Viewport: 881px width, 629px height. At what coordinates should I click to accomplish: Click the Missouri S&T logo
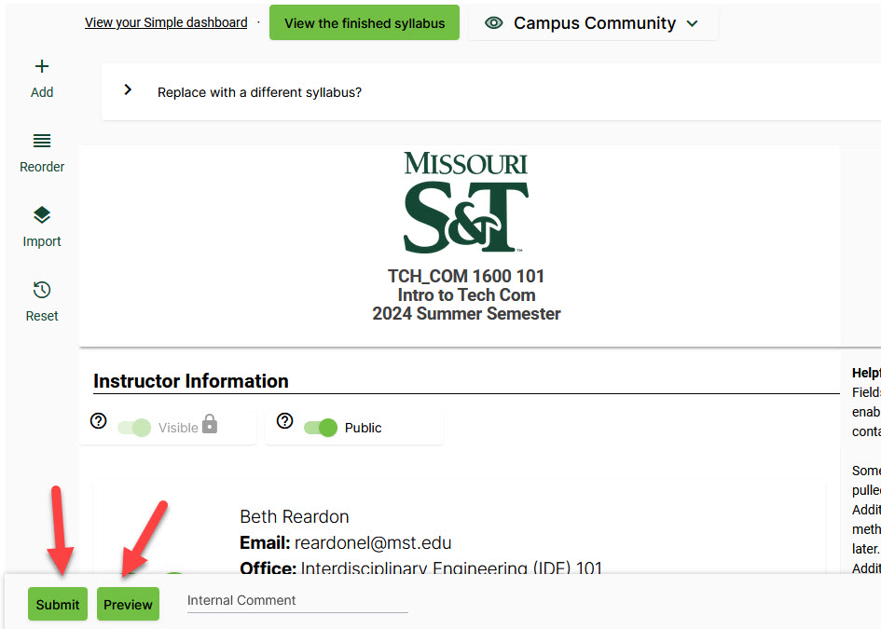[x=466, y=200]
